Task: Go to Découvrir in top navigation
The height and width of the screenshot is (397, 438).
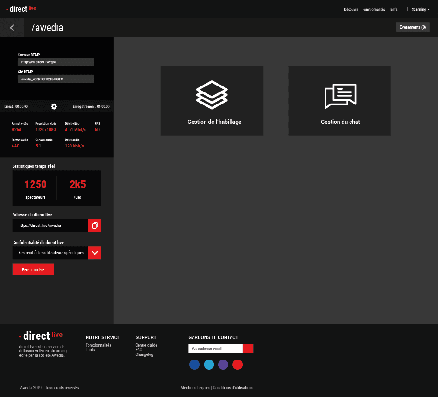Action: click(351, 9)
